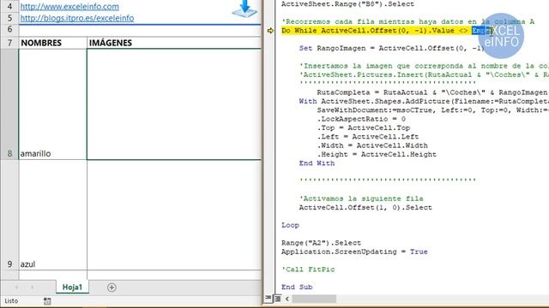Screen dimensions: 549x308
Task: Click the macro recording status bar icon
Action: click(47, 301)
